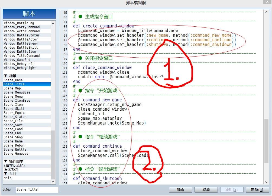Screen dimensions: 272x196
Task: Choose the Window_BattleEnemy script entry
Action: click(x=27, y=43)
